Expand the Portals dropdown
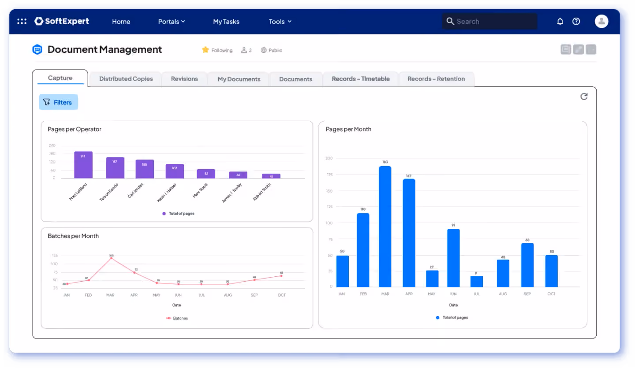The width and height of the screenshot is (635, 368). (172, 22)
